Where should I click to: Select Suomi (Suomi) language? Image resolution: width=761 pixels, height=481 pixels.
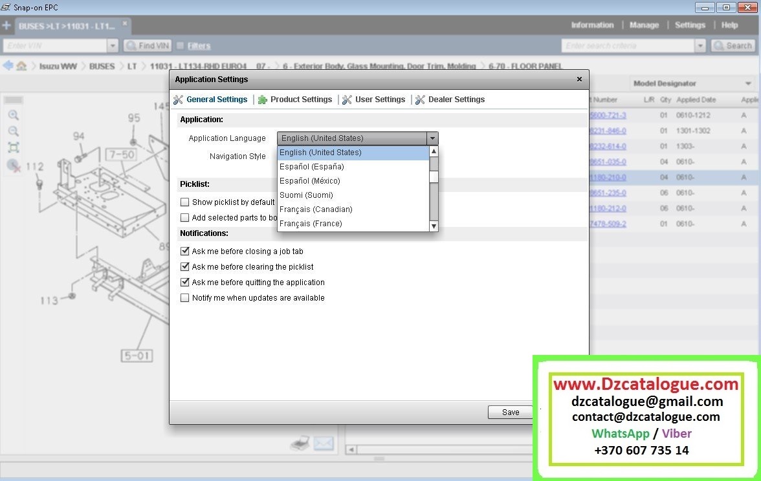click(x=353, y=195)
